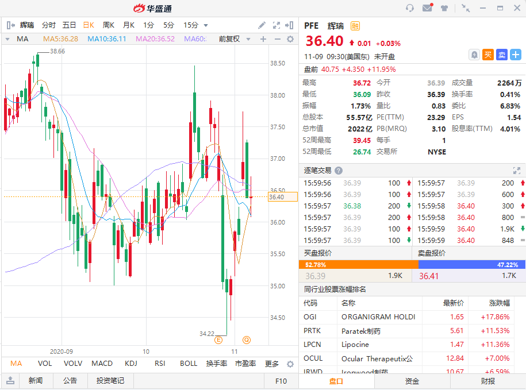Open bottom indicator settings gear
The height and width of the screenshot is (390, 526).
(290, 364)
